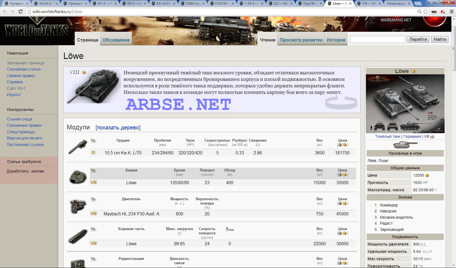The width and height of the screenshot is (456, 268).
Task: Go back with the browser back arrow
Action: (x=5, y=11)
